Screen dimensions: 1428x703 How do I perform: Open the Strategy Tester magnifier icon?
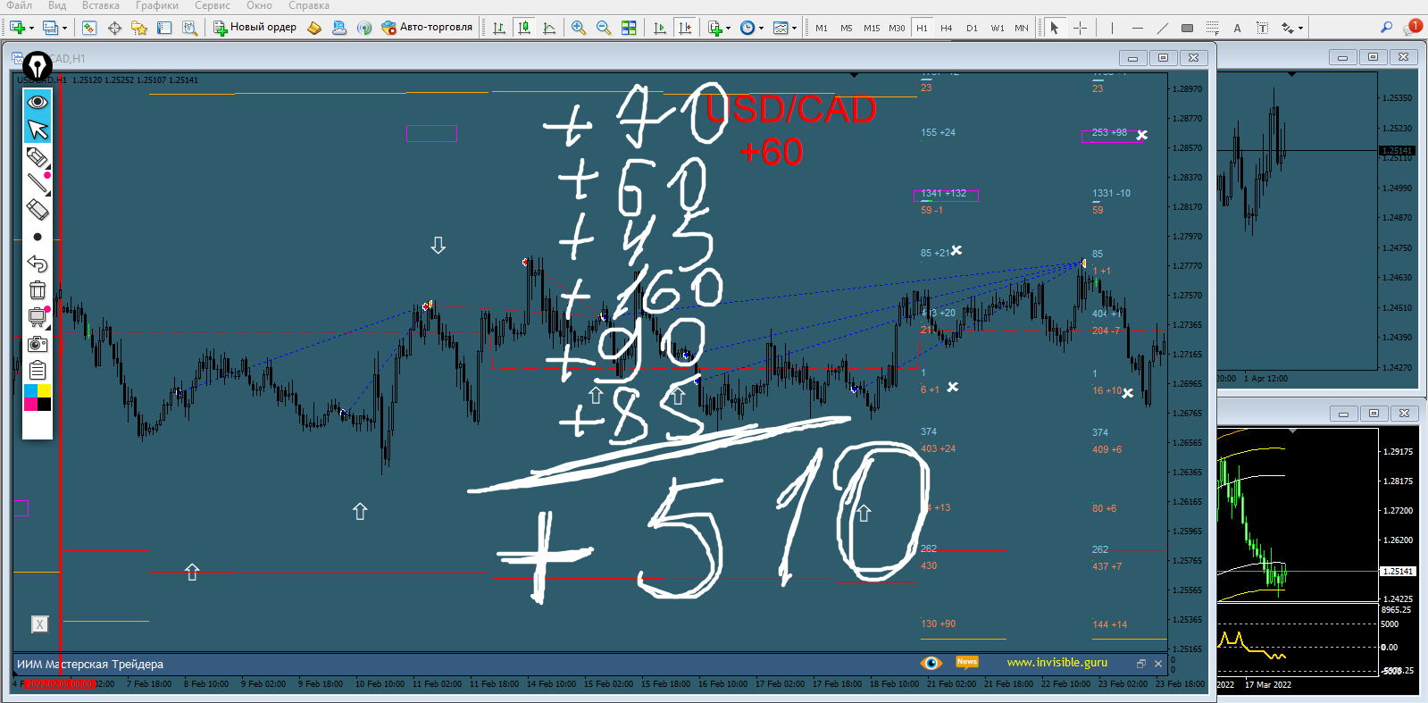click(189, 28)
